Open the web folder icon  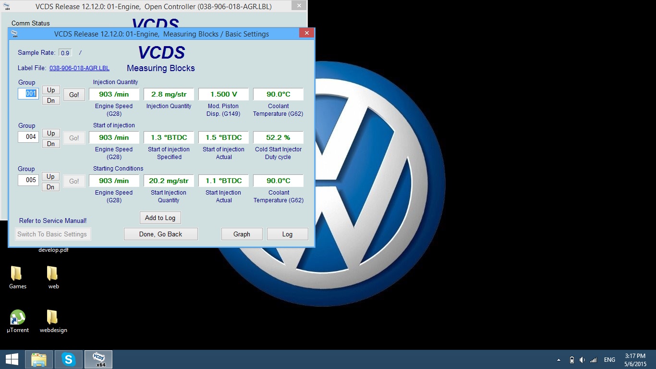click(x=53, y=274)
